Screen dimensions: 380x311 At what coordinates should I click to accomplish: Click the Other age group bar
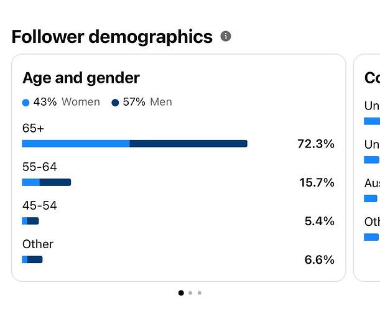32,259
